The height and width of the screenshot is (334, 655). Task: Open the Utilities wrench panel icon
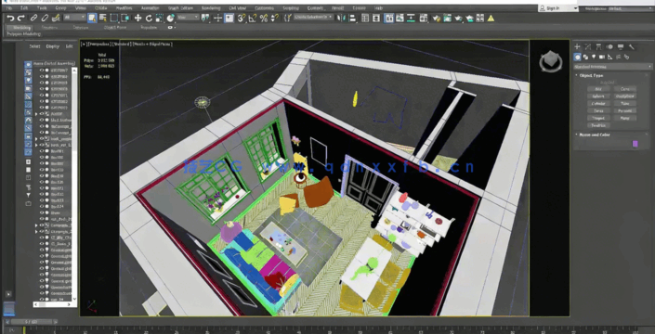point(631,46)
